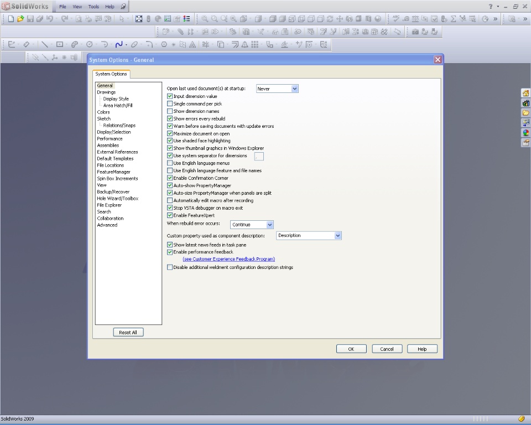Expand the Help question mark dropdown arrow
531x425 pixels.
pyautogui.click(x=498, y=6)
